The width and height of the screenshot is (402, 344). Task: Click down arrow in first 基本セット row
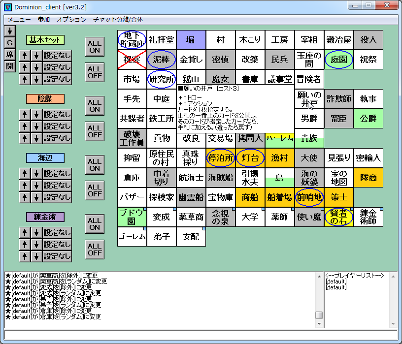click(x=36, y=55)
